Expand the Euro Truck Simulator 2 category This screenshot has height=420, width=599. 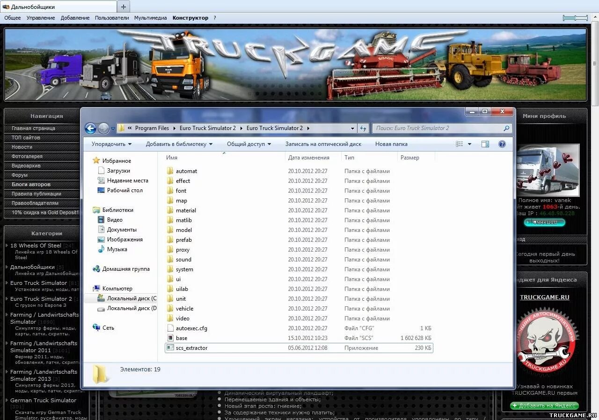7,299
